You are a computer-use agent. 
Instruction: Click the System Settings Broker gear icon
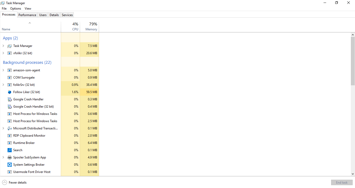coord(10,165)
